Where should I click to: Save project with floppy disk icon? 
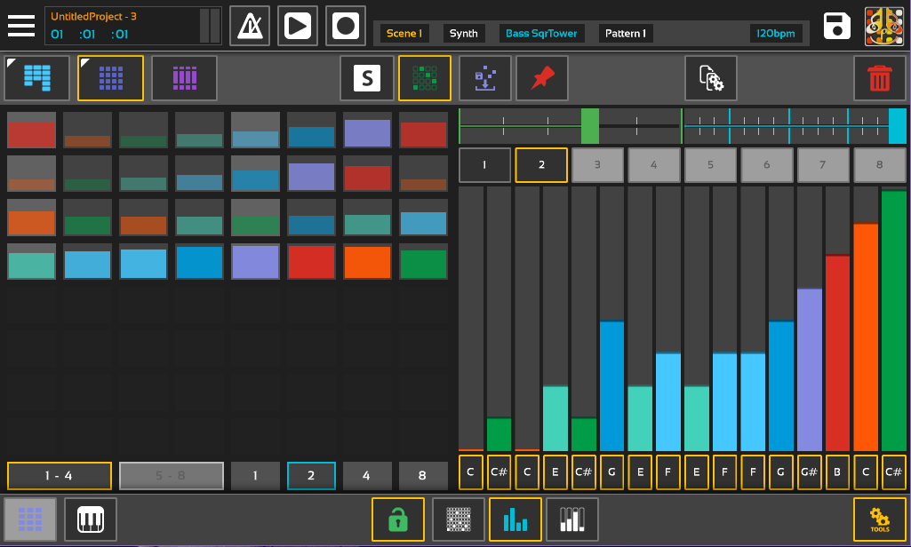click(836, 27)
